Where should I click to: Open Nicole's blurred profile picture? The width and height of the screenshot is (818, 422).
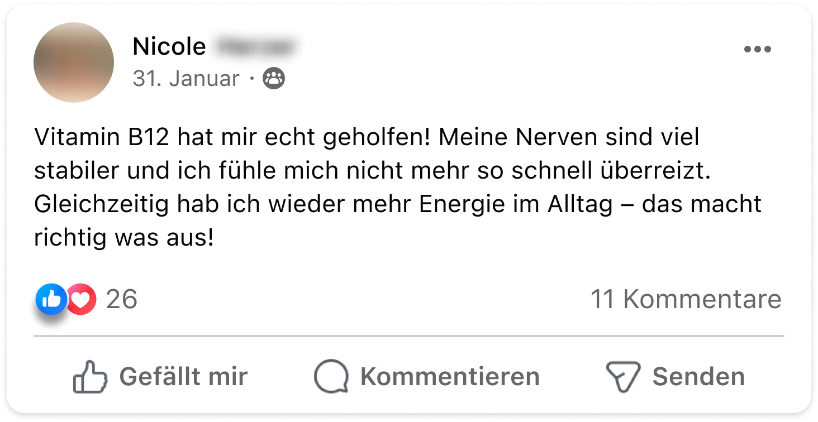74,63
